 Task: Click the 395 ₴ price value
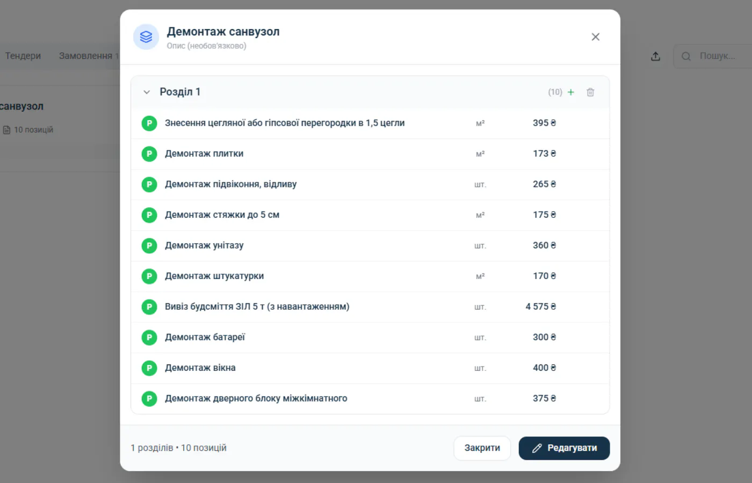coord(545,123)
